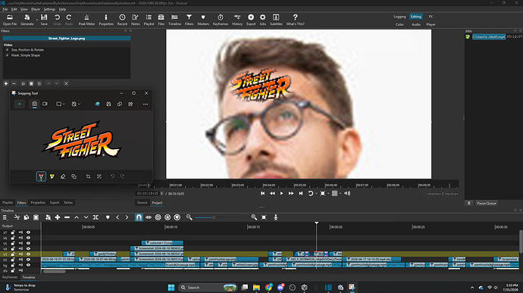523x293 pixels.
Task: Click the timeline zoom slider
Action: point(221,217)
